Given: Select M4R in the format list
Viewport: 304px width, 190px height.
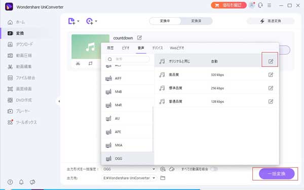Looking at the screenshot, I should pos(127,105).
